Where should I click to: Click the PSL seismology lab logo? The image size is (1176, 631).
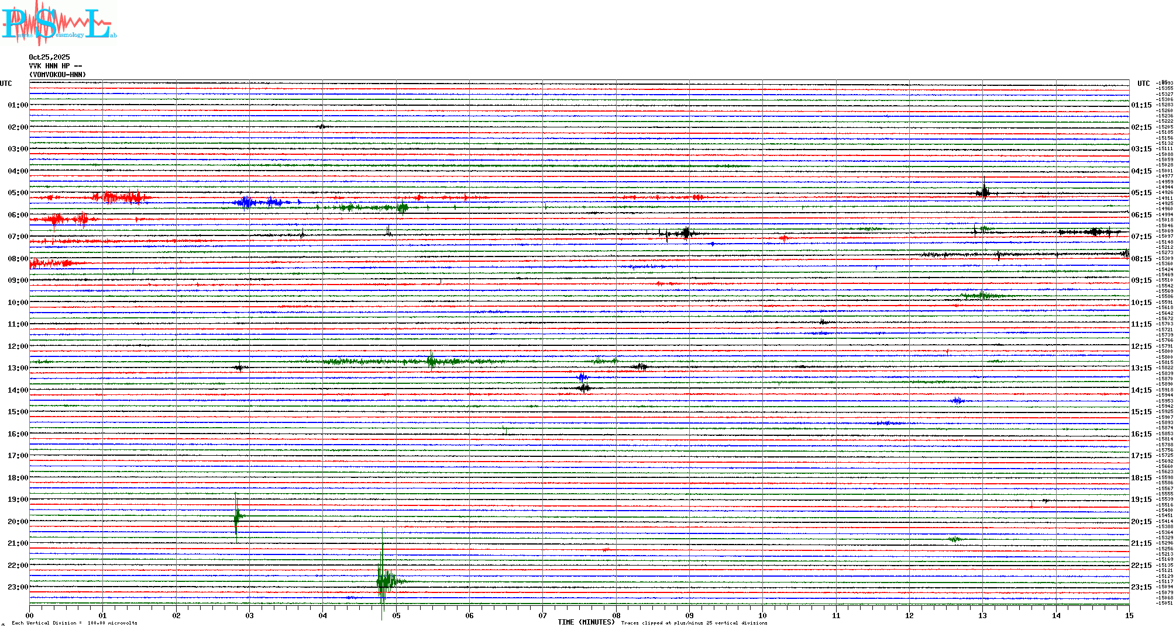(x=59, y=23)
